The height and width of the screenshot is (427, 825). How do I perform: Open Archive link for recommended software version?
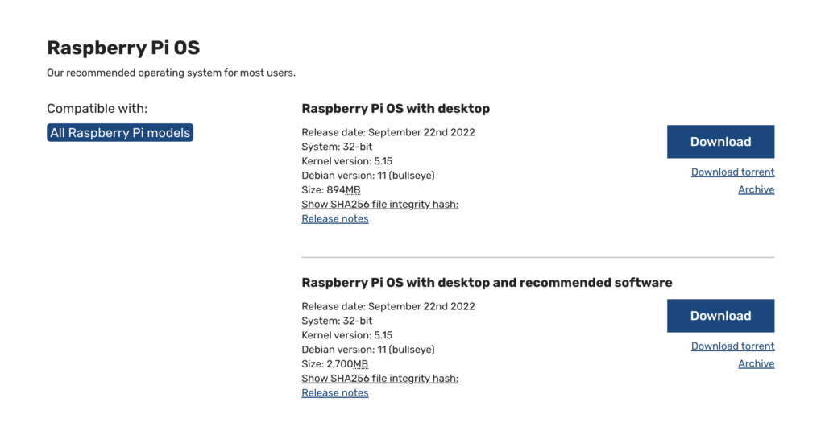pos(756,364)
